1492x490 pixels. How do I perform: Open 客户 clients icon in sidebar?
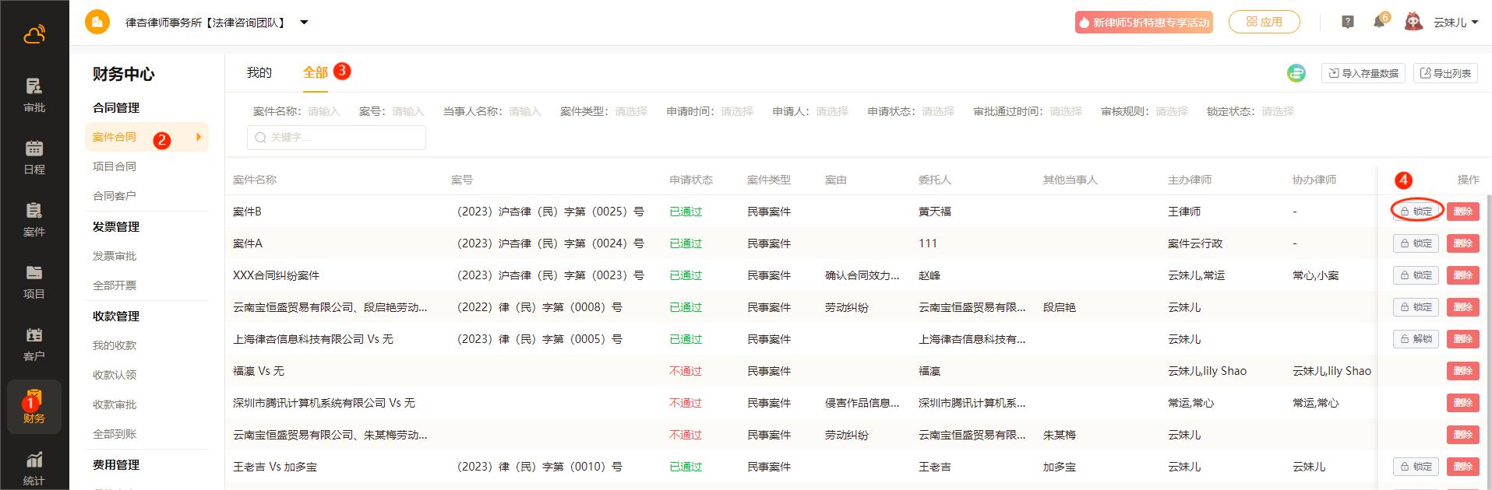pyautogui.click(x=34, y=343)
